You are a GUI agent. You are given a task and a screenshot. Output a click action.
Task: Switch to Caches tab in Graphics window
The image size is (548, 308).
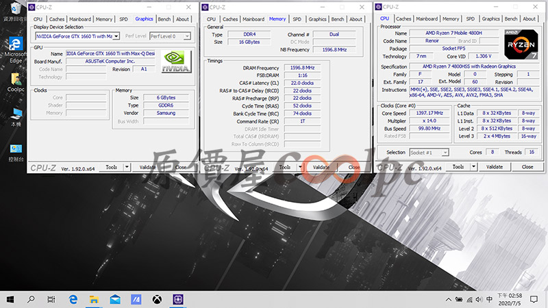pos(57,19)
